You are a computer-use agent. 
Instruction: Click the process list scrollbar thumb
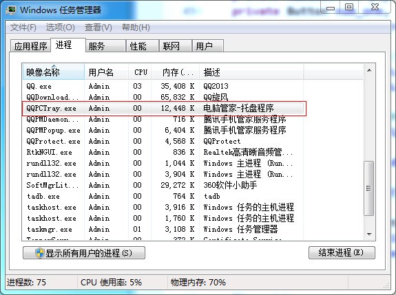[369, 188]
